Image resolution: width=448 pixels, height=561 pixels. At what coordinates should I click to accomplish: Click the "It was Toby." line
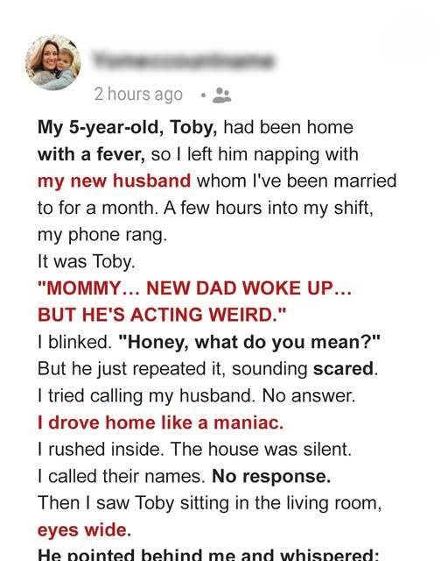pos(87,261)
